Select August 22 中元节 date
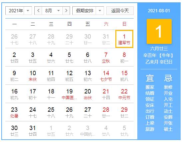This screenshot has height=142, width=183. click(x=124, y=94)
